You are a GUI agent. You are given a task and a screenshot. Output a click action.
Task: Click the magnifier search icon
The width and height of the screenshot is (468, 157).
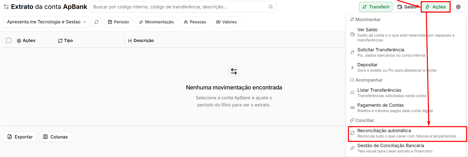(271, 7)
